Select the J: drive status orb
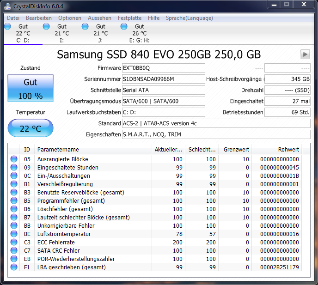This screenshot has width=318, height=285. point(85,26)
